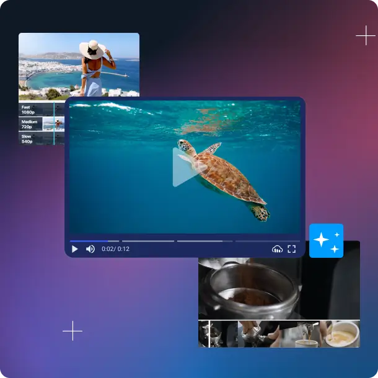Click the blue sparkle AI button
Viewport: 378px width, 378px height.
point(326,240)
